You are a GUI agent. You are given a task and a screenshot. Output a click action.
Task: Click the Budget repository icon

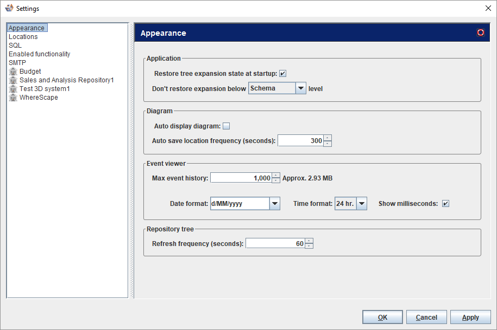click(x=13, y=72)
